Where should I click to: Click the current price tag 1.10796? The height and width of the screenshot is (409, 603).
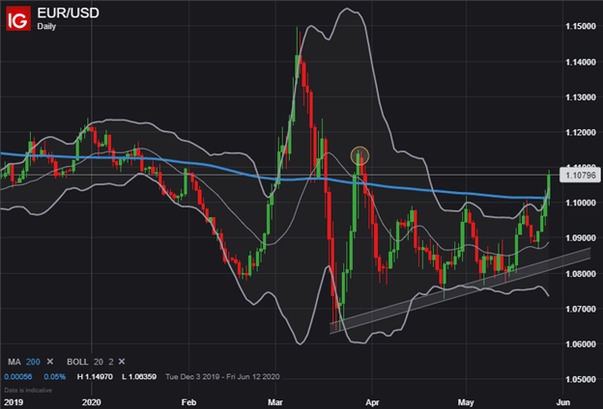(580, 176)
